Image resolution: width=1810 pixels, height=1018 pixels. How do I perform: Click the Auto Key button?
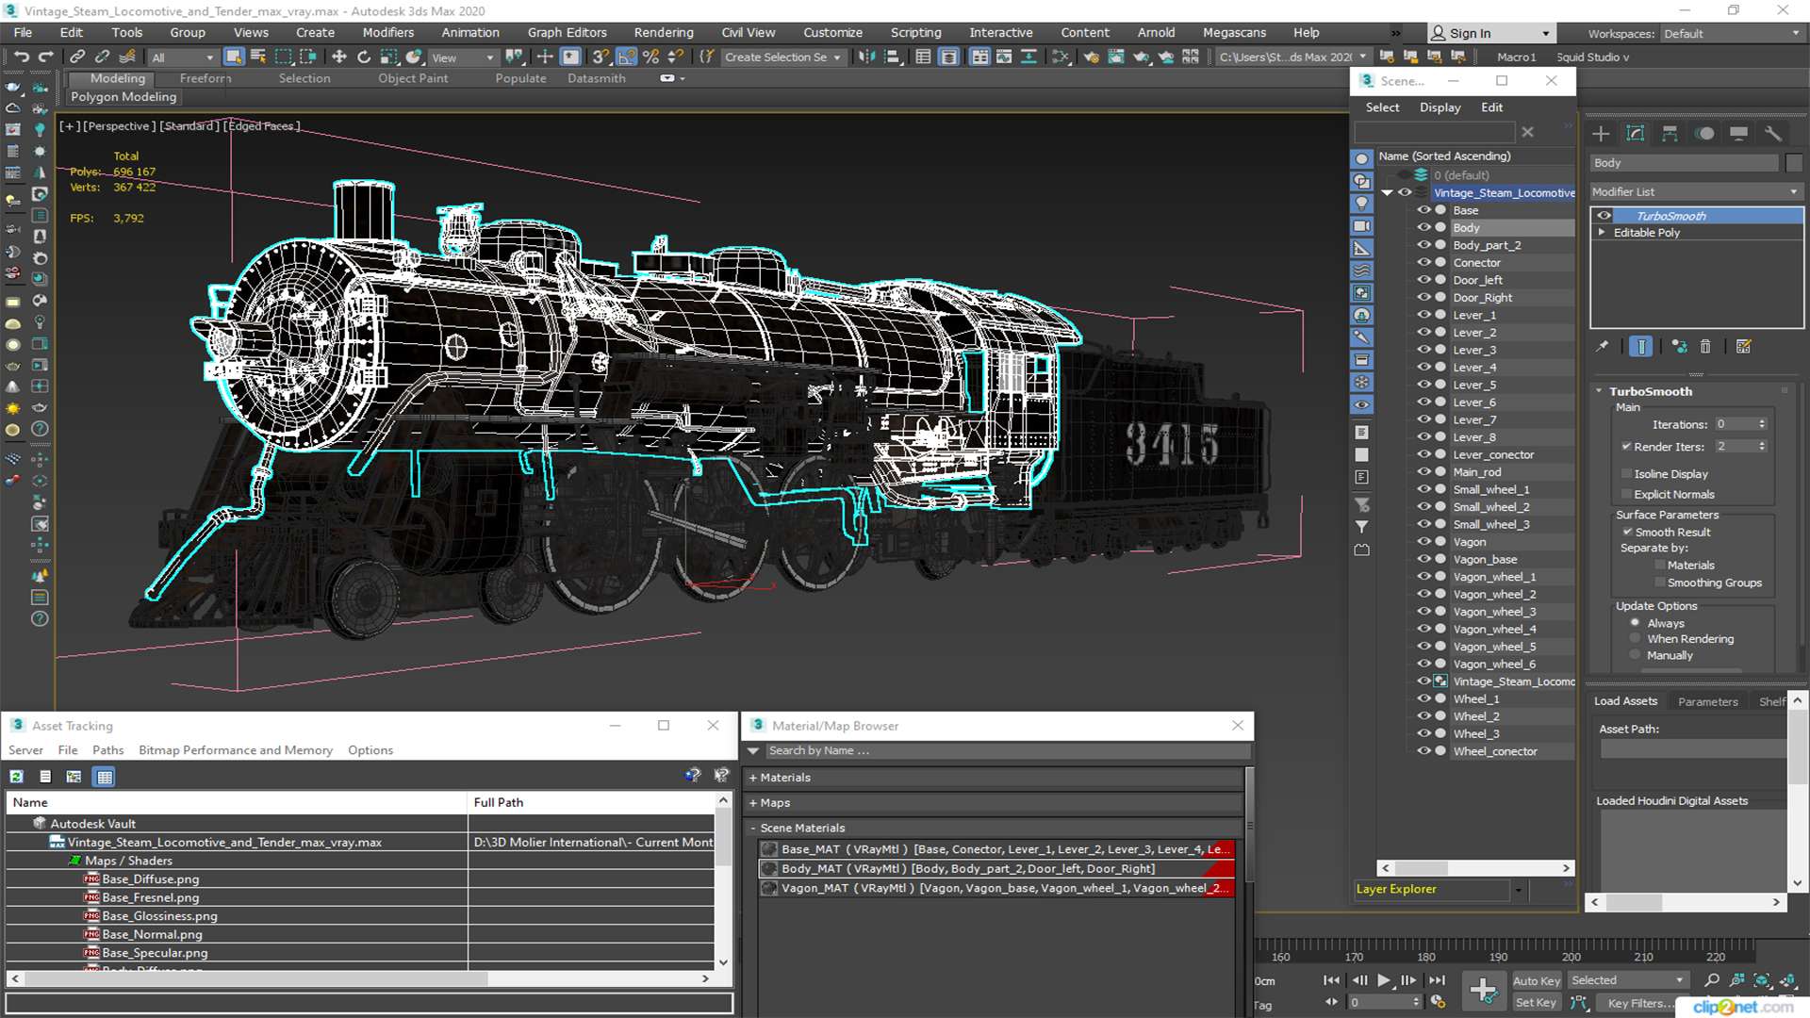click(1536, 981)
